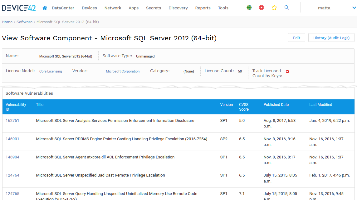Open the Microsoft Corporation vendor link
This screenshot has width=357, height=200.
pyautogui.click(x=123, y=71)
